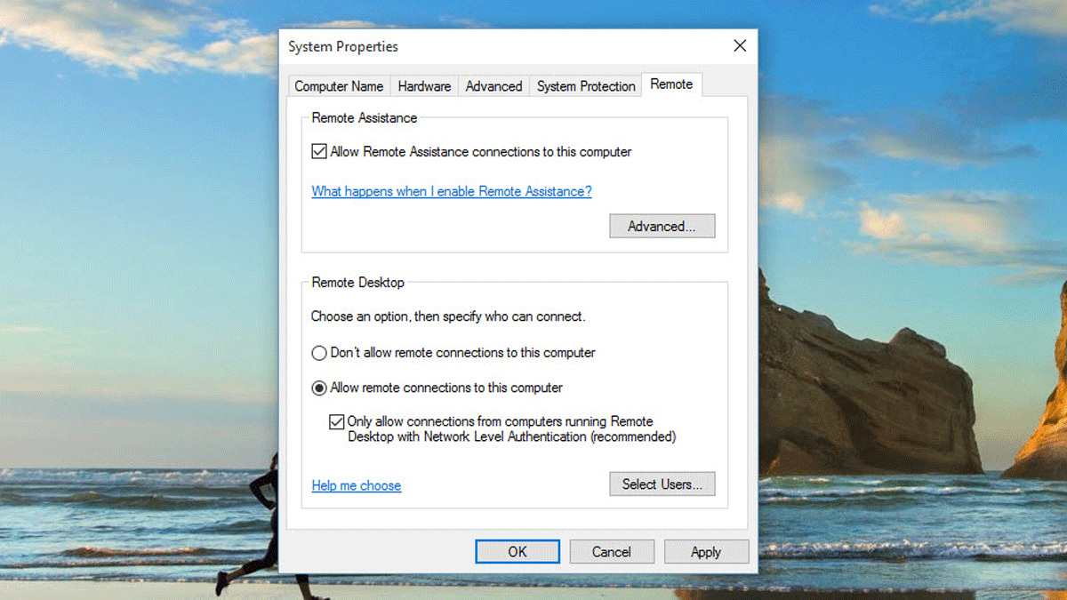The image size is (1067, 600).
Task: Open Advanced Remote Assistance settings
Action: click(x=662, y=226)
